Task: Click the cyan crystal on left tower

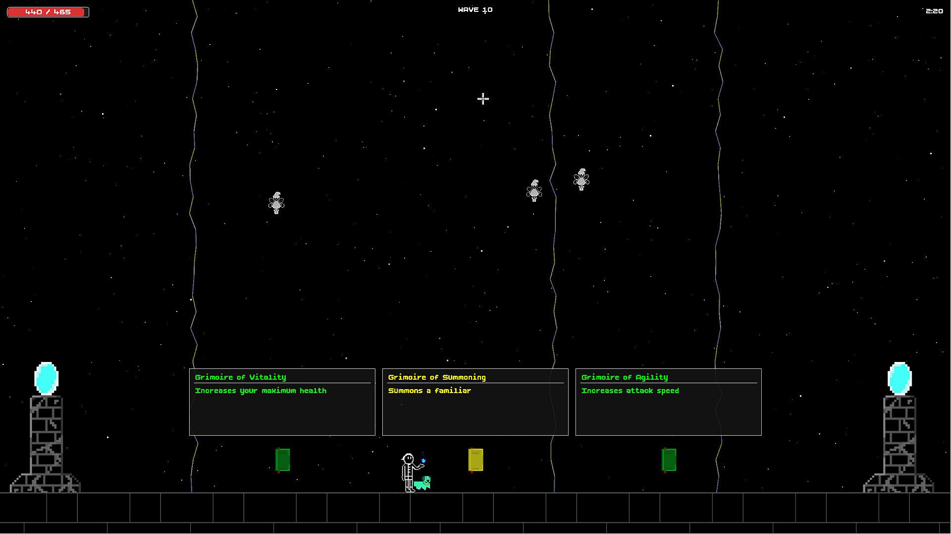Action: click(46, 378)
